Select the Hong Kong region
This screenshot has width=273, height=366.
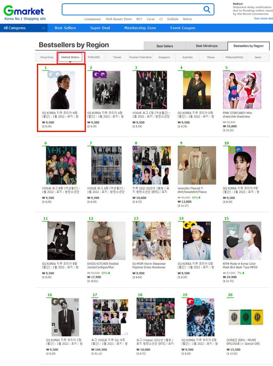click(x=47, y=57)
